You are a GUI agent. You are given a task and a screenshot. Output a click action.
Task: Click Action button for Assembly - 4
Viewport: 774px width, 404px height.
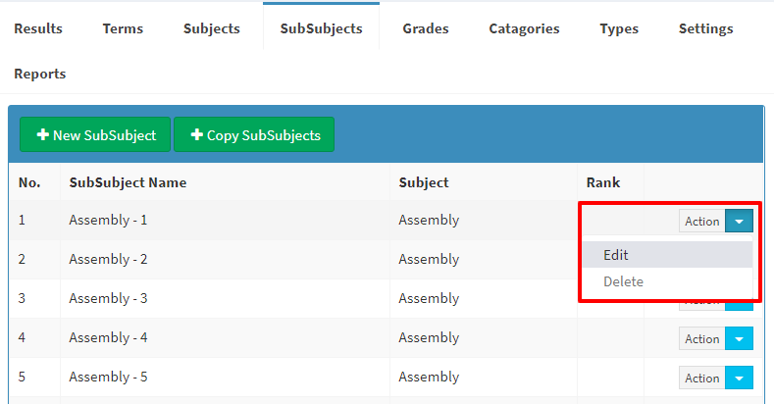tap(701, 339)
